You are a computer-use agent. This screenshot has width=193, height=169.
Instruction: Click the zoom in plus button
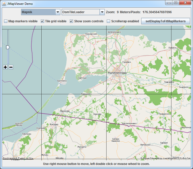5,67
